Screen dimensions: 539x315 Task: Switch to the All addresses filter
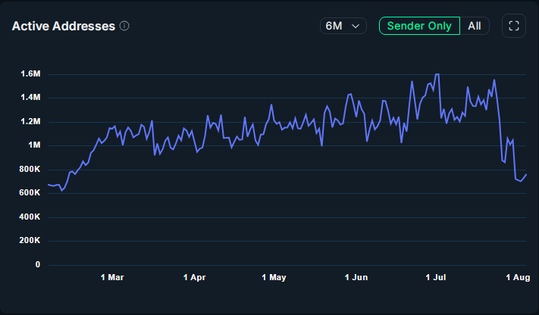point(475,26)
